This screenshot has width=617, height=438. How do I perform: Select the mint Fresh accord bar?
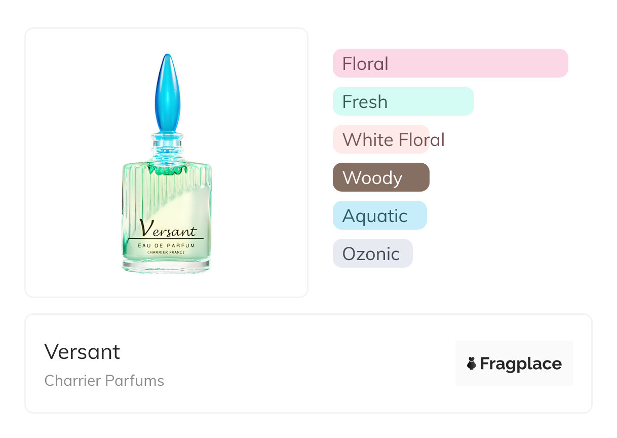pyautogui.click(x=403, y=101)
